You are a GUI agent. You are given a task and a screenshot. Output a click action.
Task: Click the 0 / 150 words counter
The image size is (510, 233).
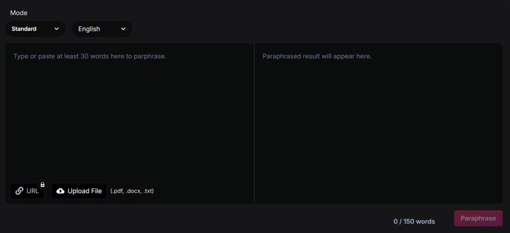[x=414, y=222]
